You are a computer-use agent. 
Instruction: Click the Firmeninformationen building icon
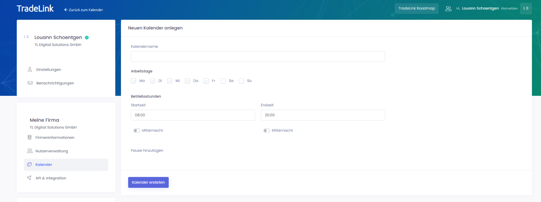click(x=29, y=137)
